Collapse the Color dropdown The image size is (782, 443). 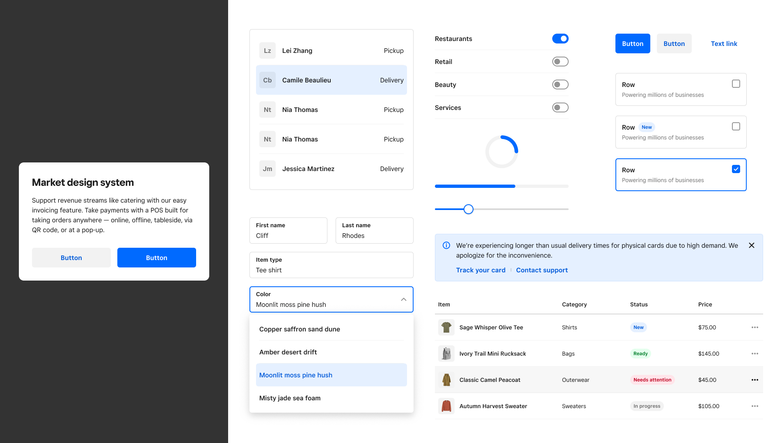[x=403, y=299]
